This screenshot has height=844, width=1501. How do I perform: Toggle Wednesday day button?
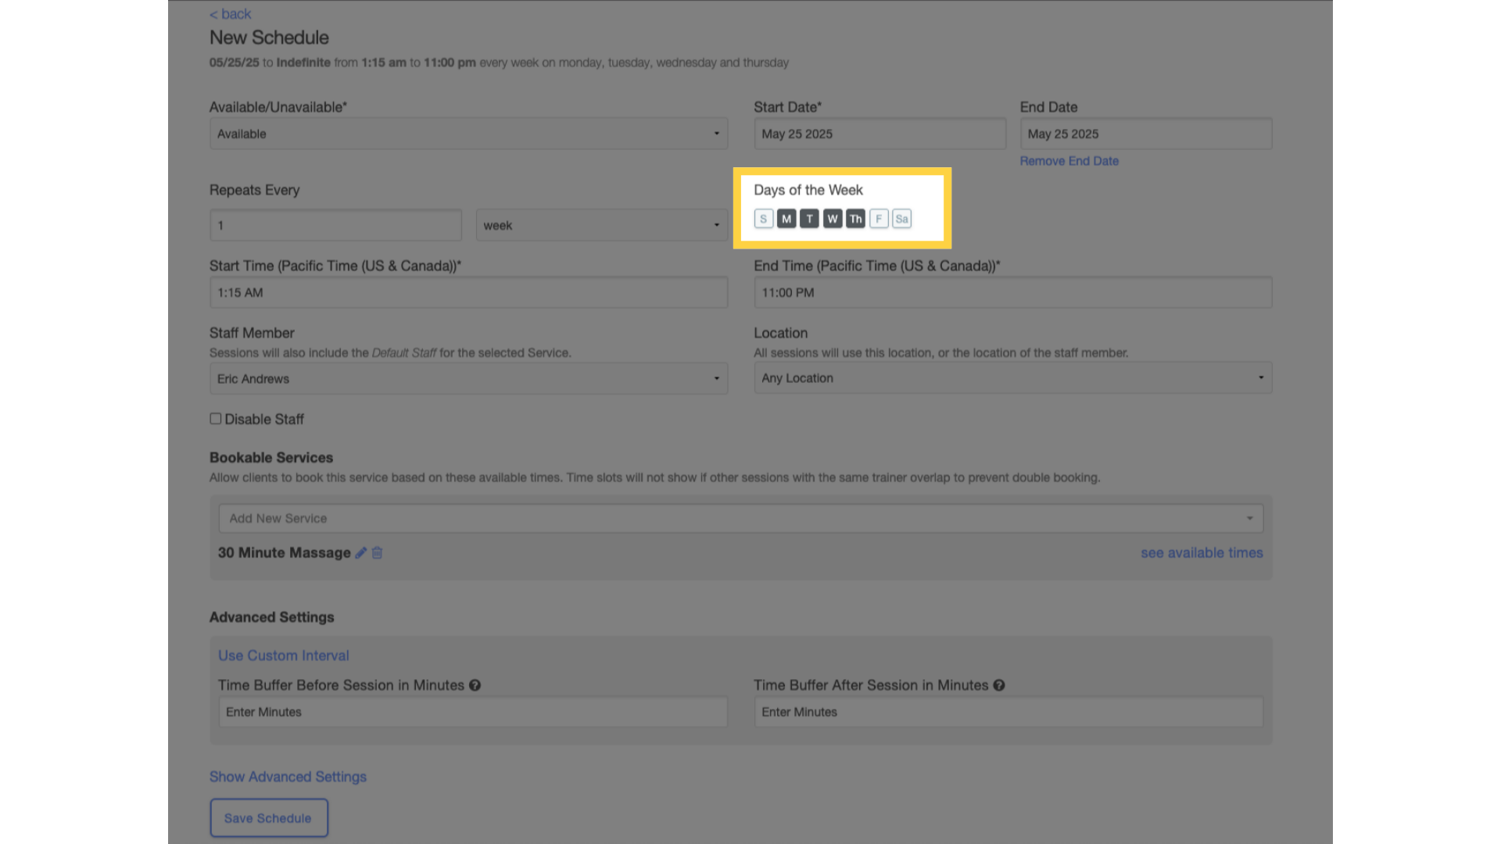point(833,219)
